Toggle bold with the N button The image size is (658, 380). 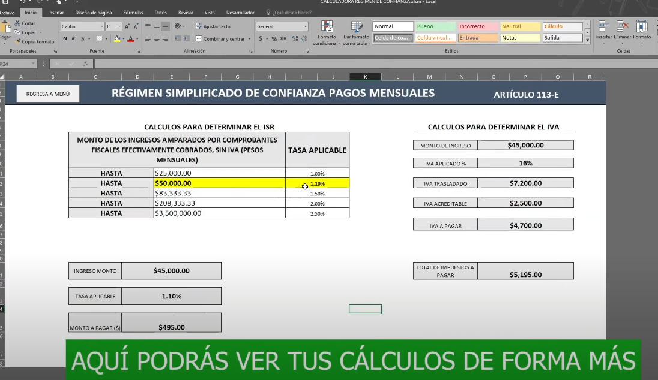65,39
